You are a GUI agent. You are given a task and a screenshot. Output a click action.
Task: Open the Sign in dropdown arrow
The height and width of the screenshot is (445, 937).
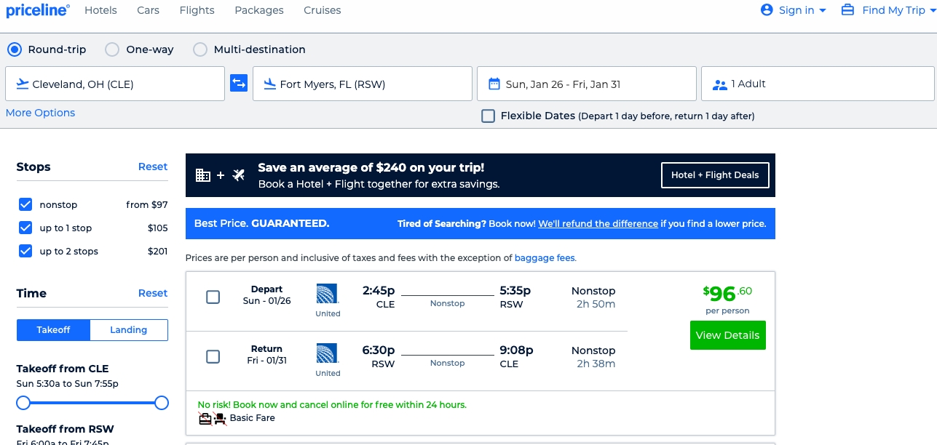(x=823, y=11)
